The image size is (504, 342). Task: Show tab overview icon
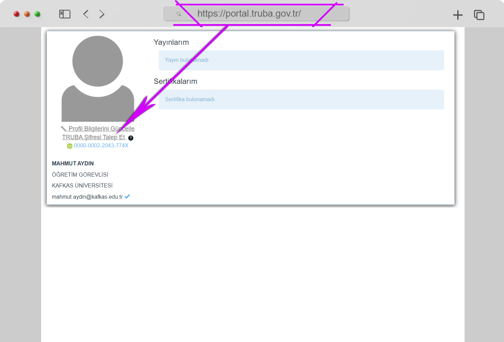[479, 15]
